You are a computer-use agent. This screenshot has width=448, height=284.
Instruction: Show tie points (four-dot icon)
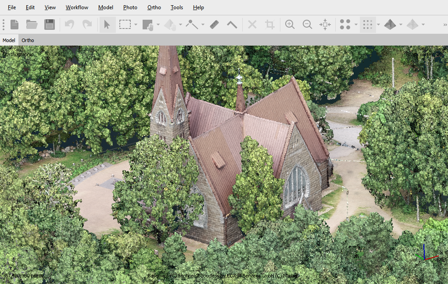(x=345, y=25)
